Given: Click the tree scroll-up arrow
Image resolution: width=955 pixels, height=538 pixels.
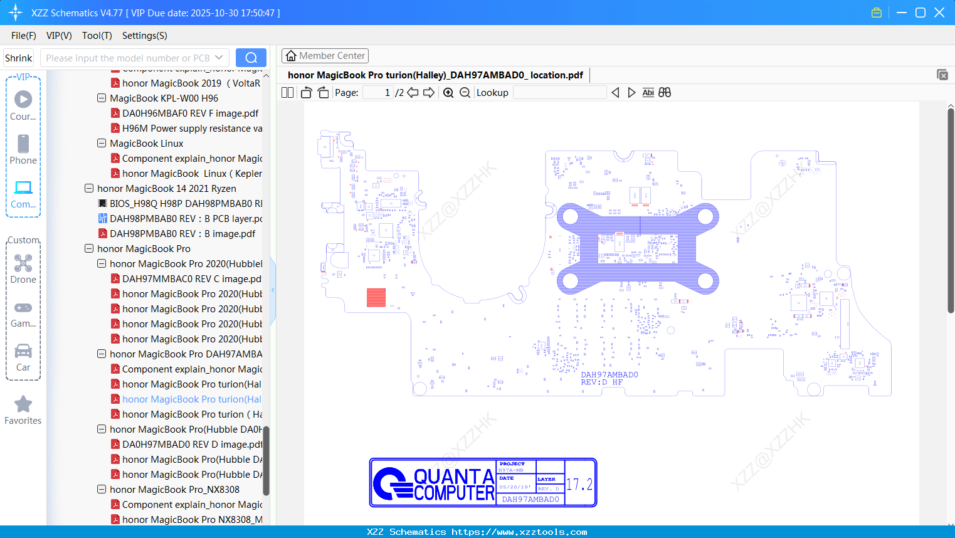Looking at the screenshot, I should click(266, 75).
